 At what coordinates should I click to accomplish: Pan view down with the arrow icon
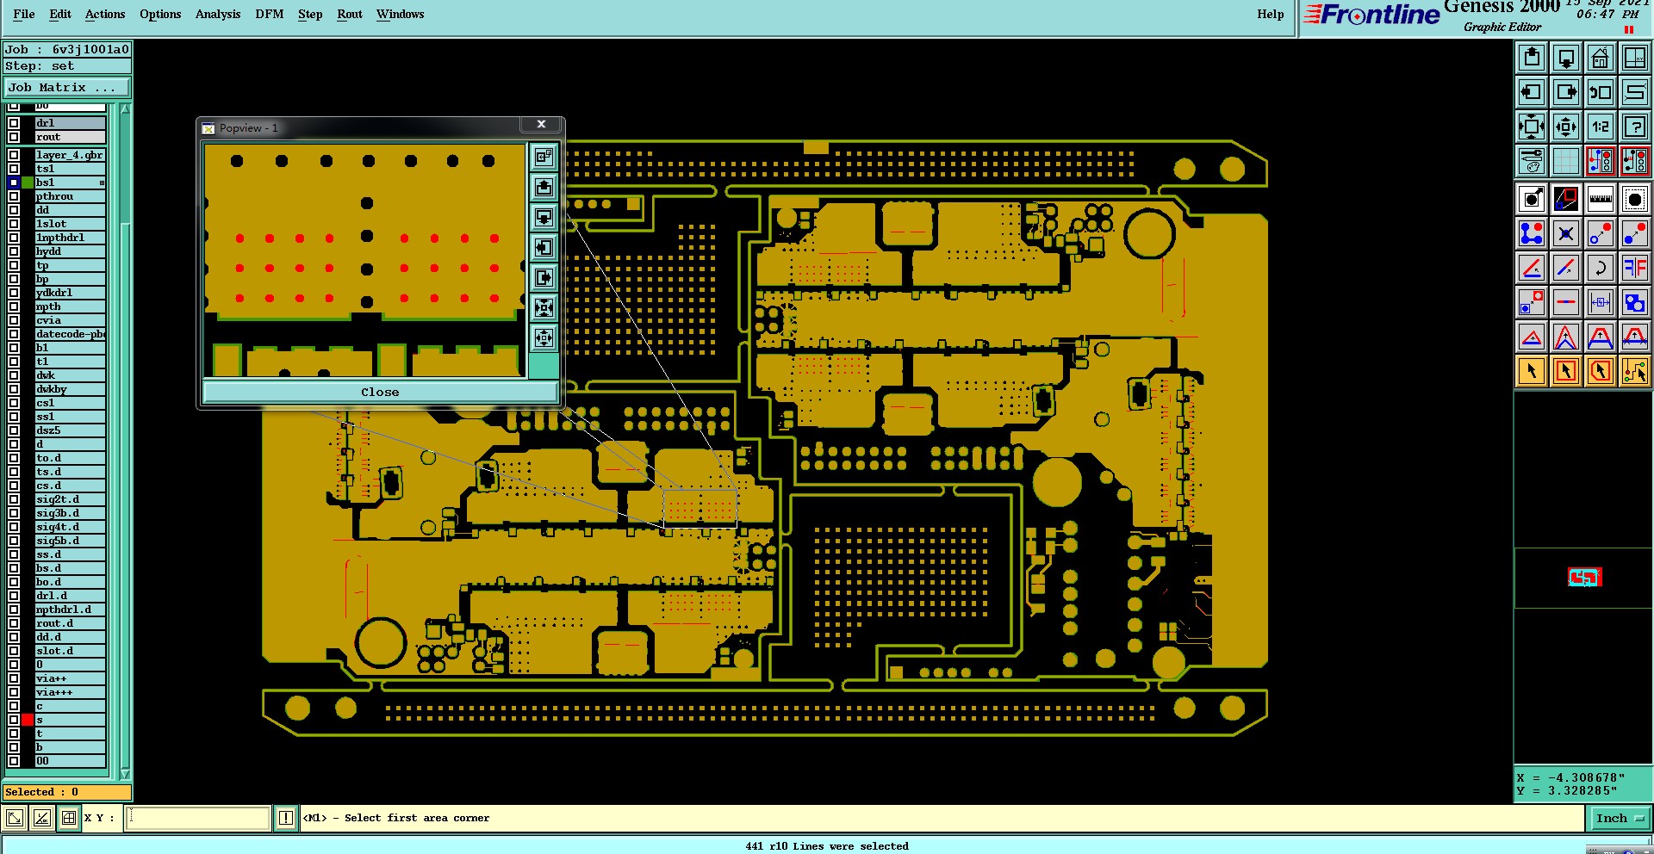[x=1566, y=58]
